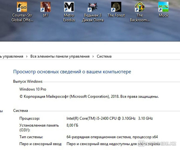Select the Intel Core i5-2400 CPU value
This screenshot has width=180, height=150.
[110, 118]
